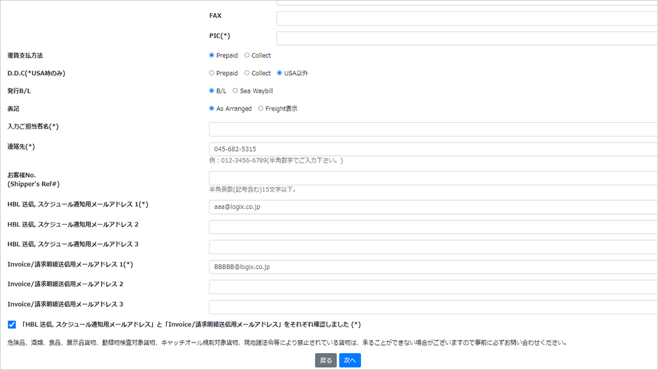
Task: Click Invoice メールアドレス 1 field
Action: click(x=432, y=267)
